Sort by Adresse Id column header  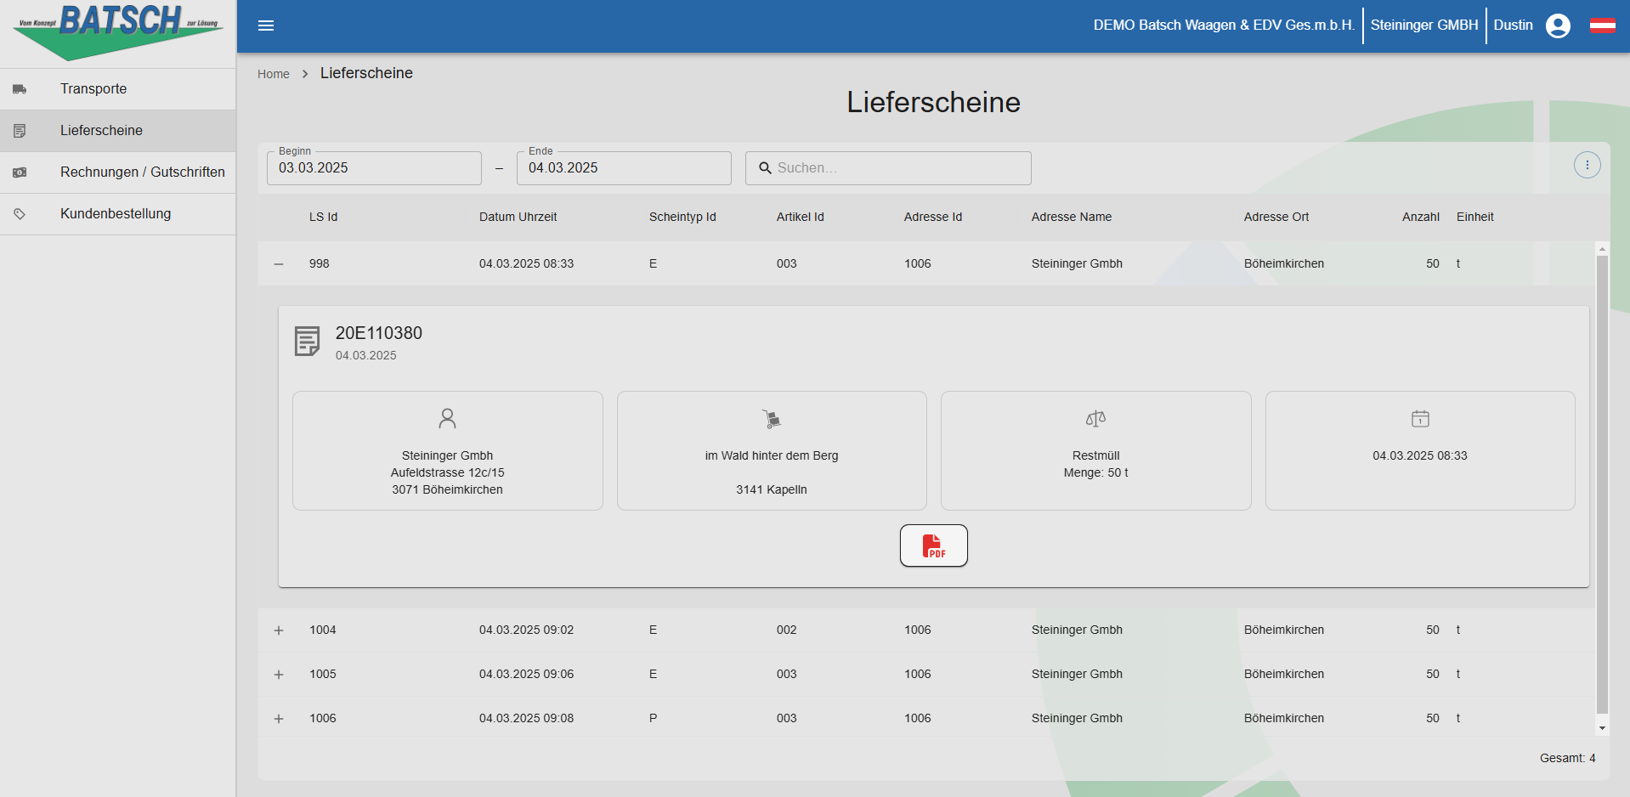click(x=933, y=217)
